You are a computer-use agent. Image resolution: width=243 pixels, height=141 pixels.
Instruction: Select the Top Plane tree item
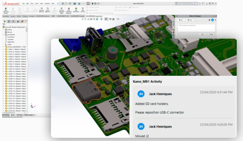(11, 39)
